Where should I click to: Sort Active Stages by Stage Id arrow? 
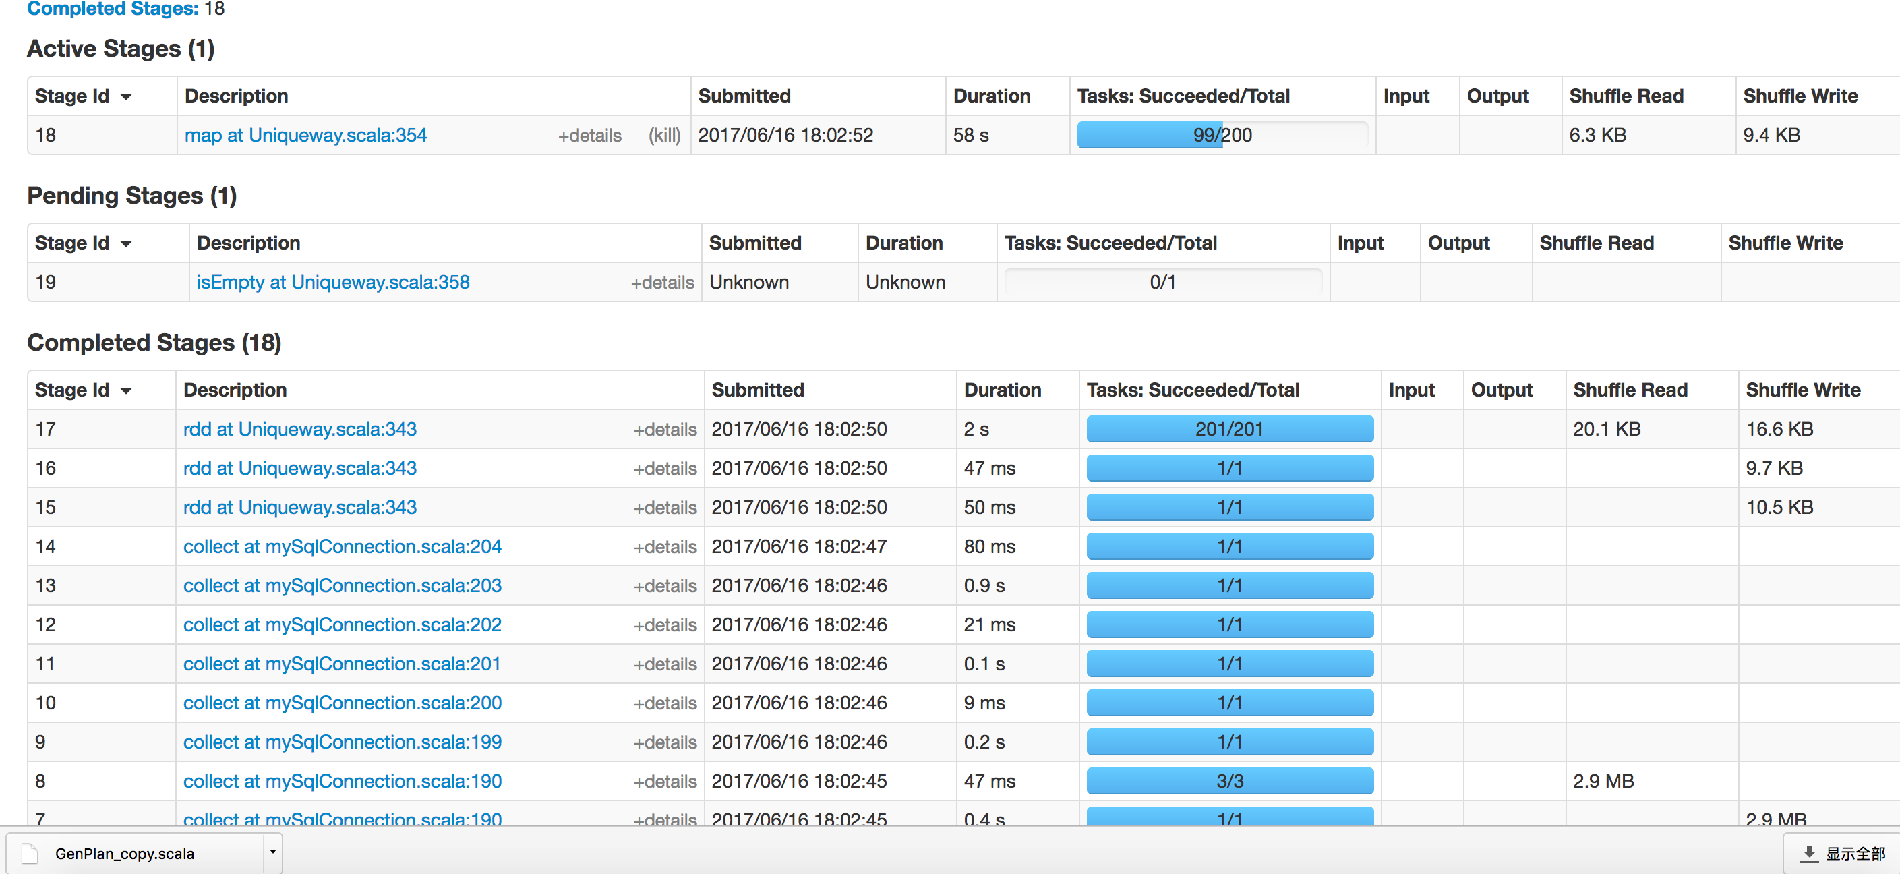tap(126, 97)
